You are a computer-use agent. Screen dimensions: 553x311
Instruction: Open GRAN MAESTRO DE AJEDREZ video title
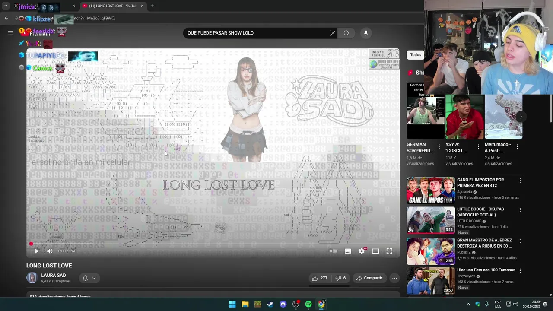pos(484,243)
